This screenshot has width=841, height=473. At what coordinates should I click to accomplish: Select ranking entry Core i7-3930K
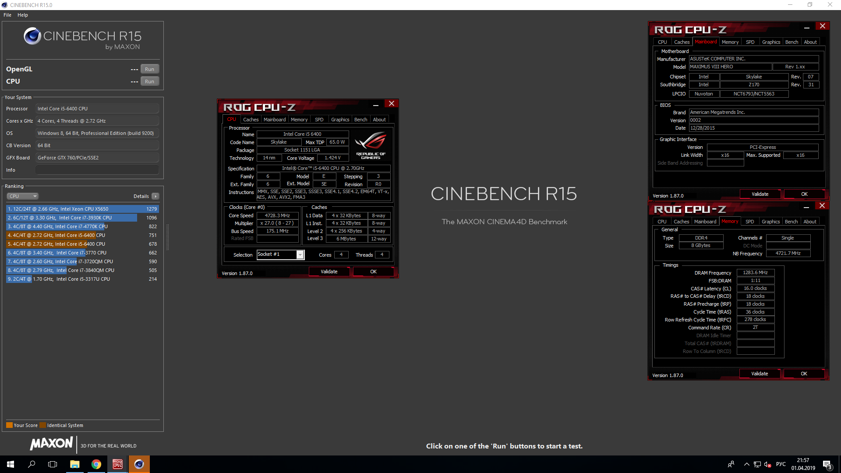(x=82, y=218)
